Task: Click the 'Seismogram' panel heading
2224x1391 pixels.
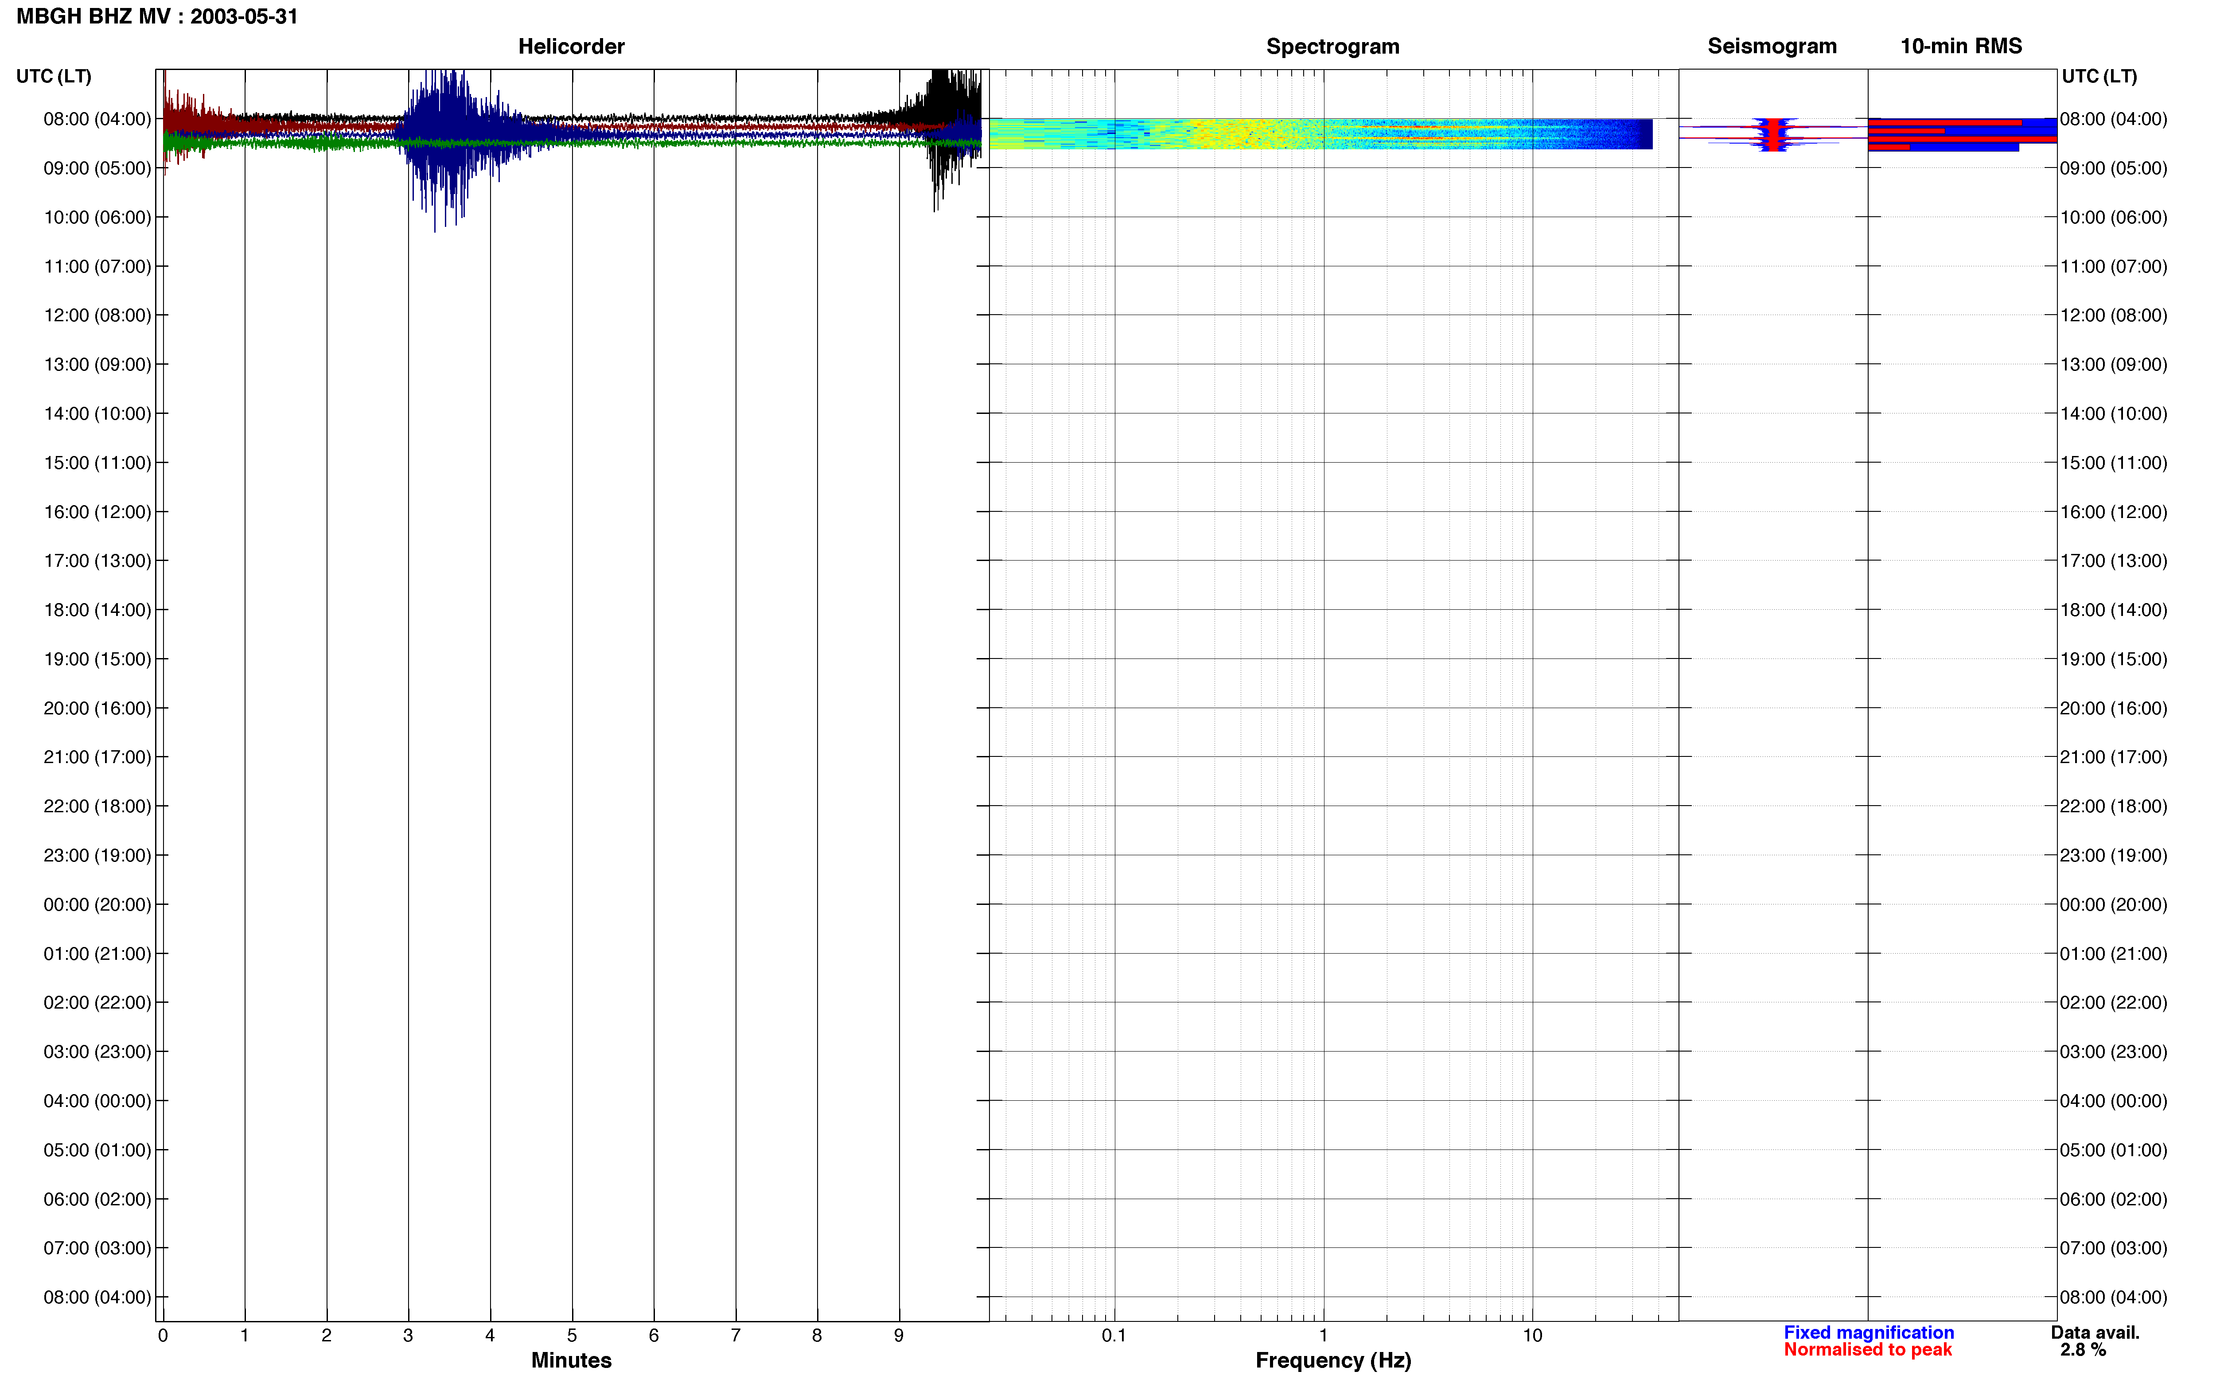Action: tap(1772, 46)
